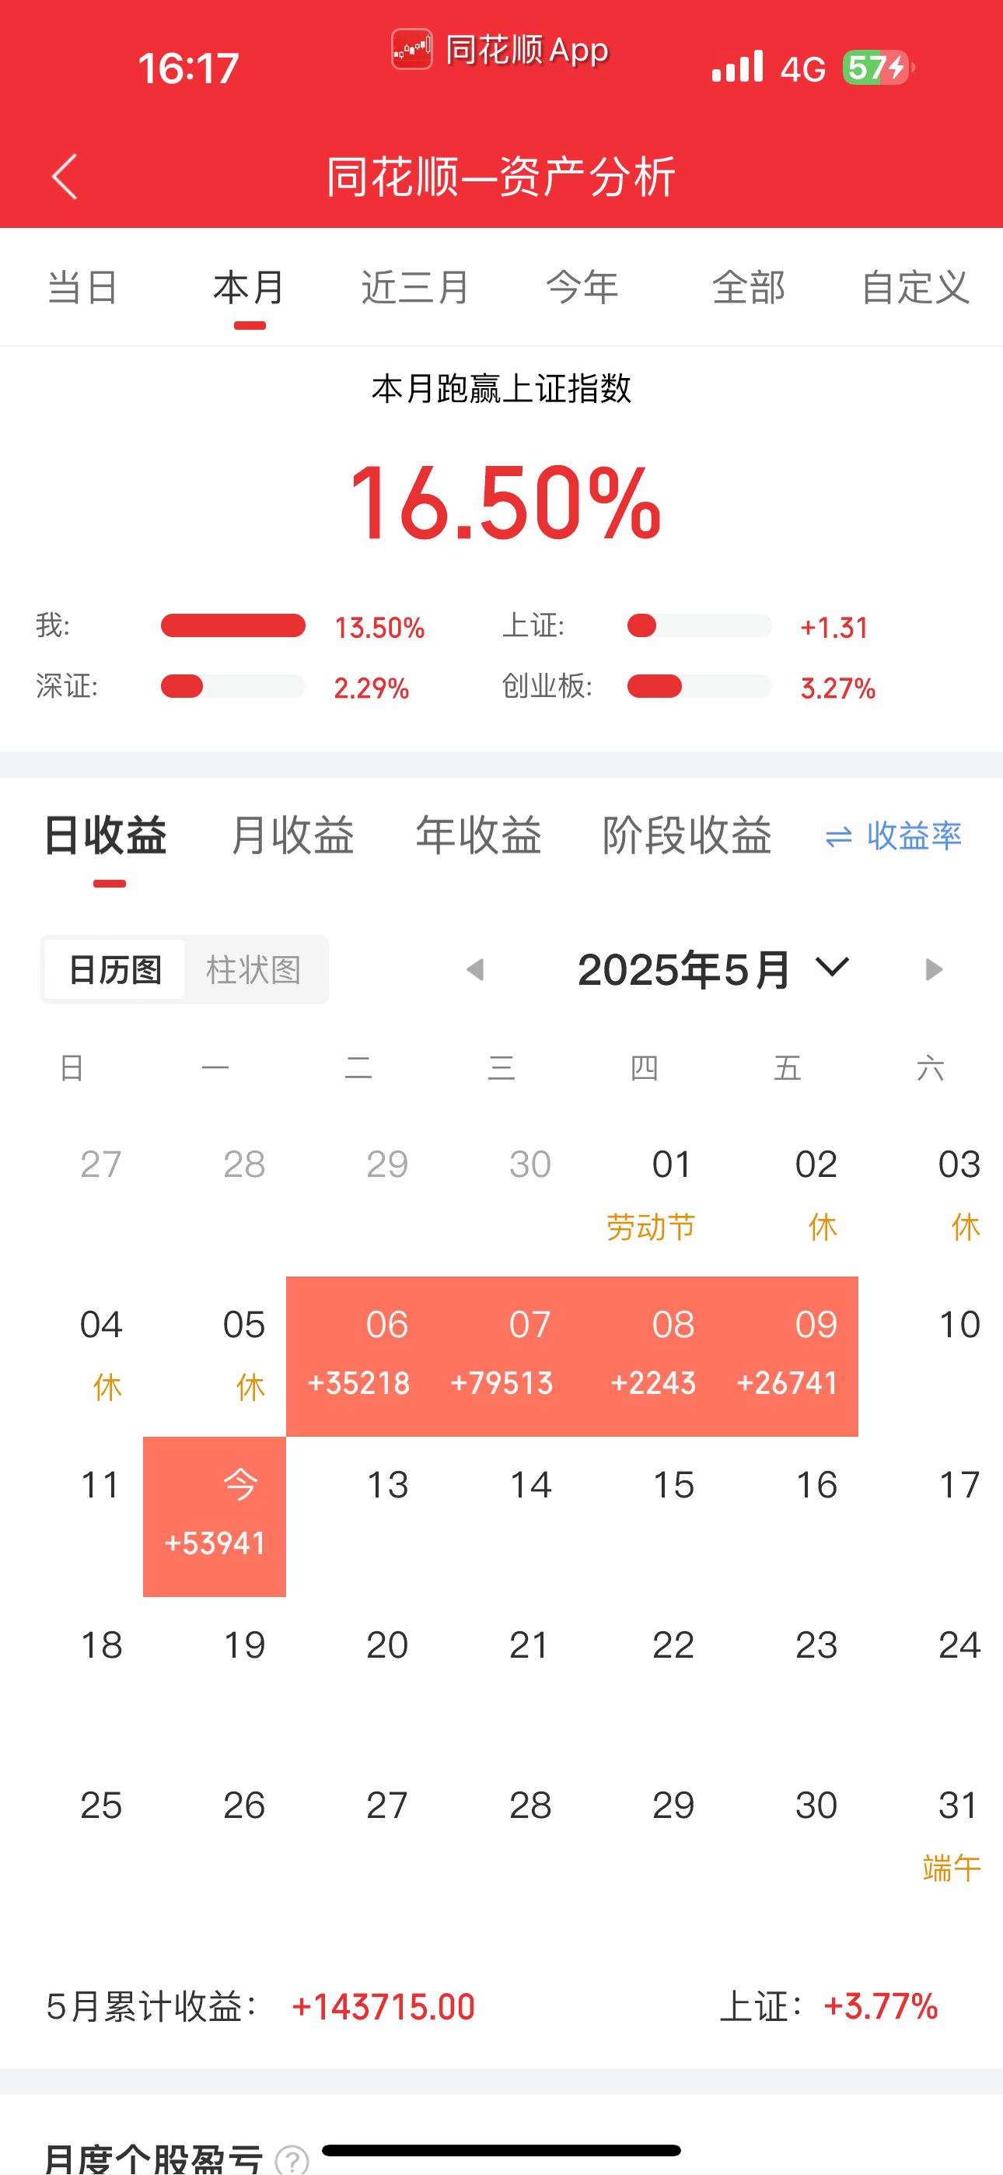Tap the 我 progress bar at 13.50%
The image size is (1003, 2175).
(233, 625)
